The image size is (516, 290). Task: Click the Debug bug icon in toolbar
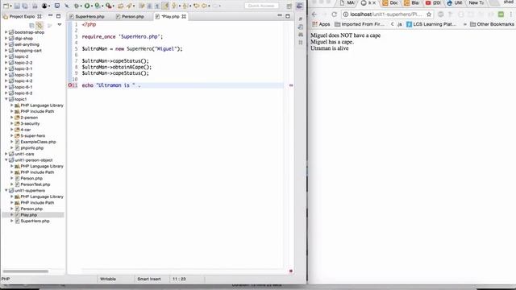[x=77, y=6]
